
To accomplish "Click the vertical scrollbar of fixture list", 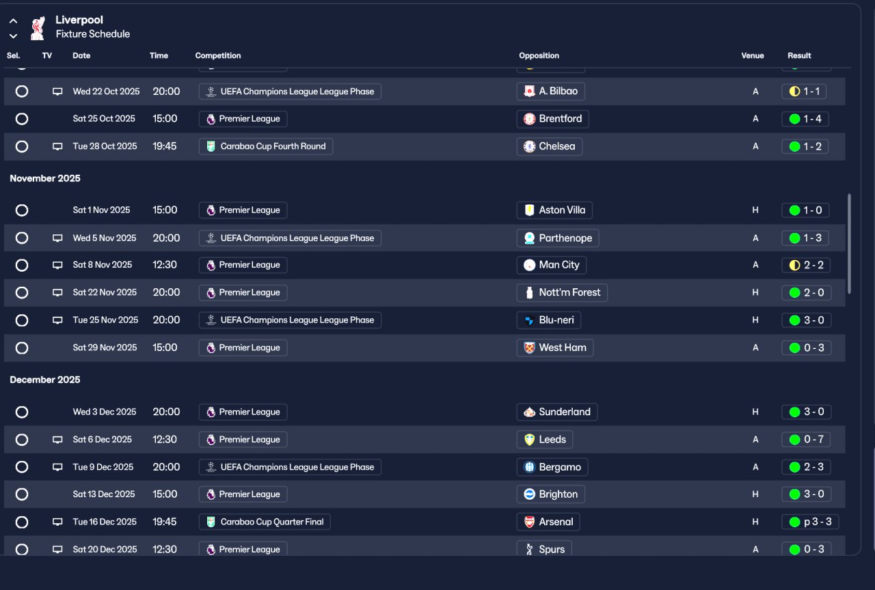I will pyautogui.click(x=849, y=244).
